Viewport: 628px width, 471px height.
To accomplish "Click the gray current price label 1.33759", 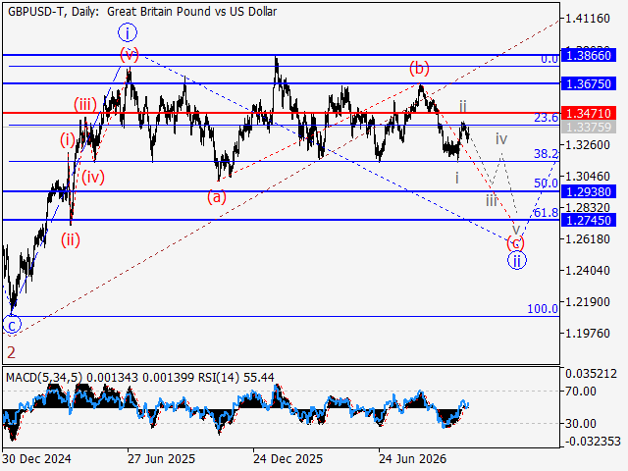I will pos(589,127).
